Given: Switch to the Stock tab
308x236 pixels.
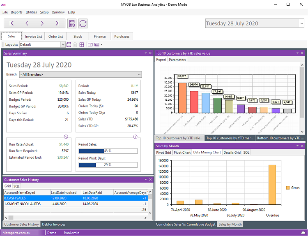Looking at the screenshot, I should pyautogui.click(x=78, y=37).
